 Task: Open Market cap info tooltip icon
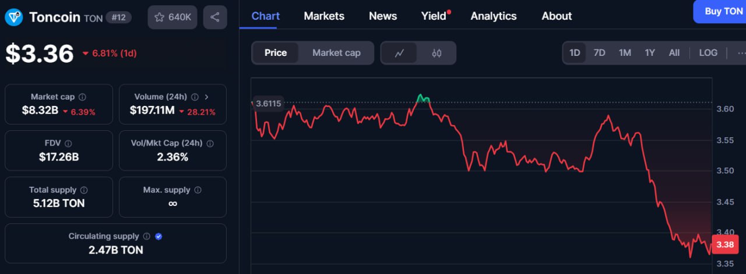click(x=82, y=97)
